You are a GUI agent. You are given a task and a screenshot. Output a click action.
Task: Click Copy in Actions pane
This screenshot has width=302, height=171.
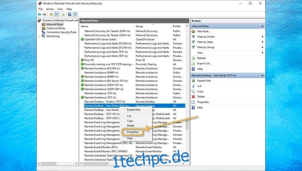[x=200, y=92]
